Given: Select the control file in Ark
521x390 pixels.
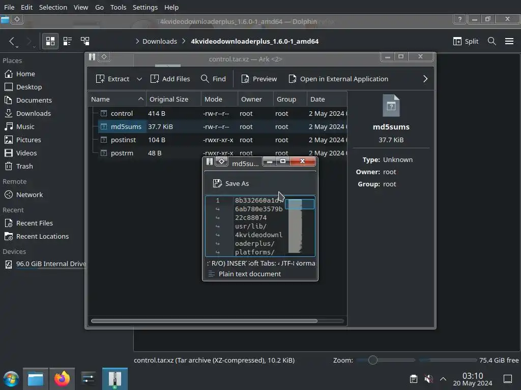Looking at the screenshot, I should click(218, 113).
